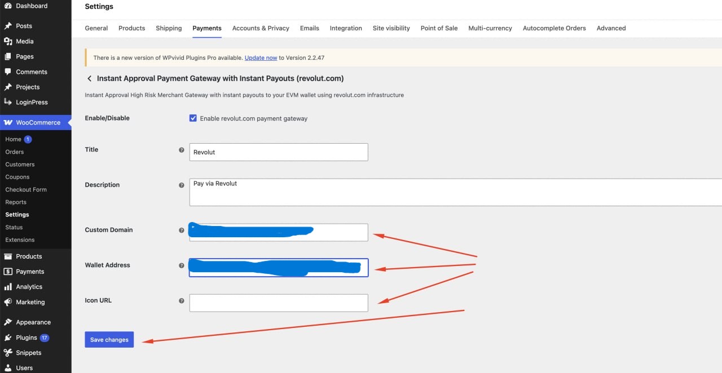Switch to the Products settings tab
Viewport: 722px width, 373px height.
[x=132, y=28]
